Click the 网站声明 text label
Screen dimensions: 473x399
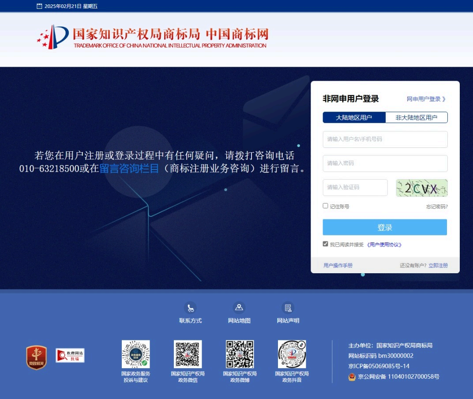point(288,320)
